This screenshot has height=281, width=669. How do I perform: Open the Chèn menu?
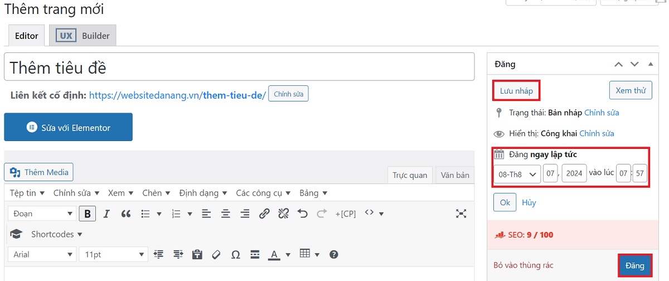pos(156,193)
